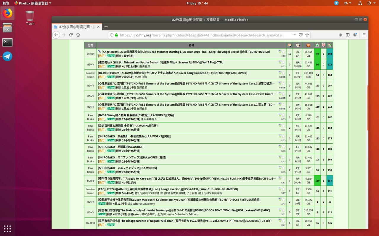Image resolution: width=379 pixels, height=236 pixels.
Task: Open the network status indicator
Action: click(360, 3)
